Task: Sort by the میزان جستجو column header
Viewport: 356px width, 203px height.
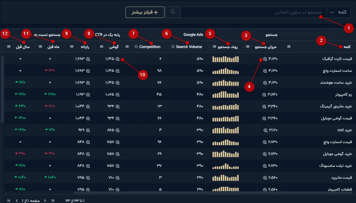Action: point(266,47)
